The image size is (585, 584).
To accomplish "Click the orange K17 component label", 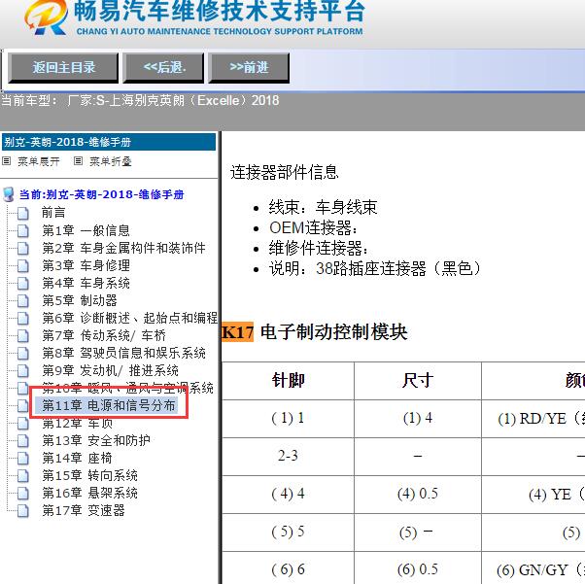I will coord(238,331).
